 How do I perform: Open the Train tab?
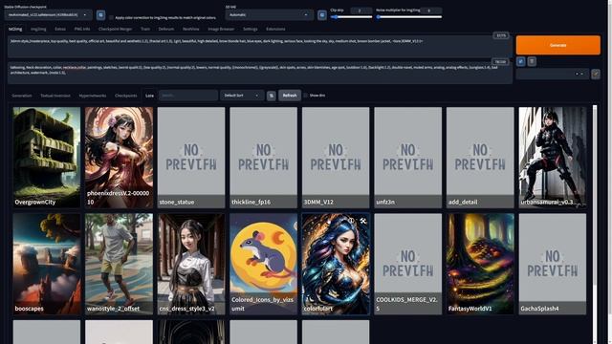pos(145,29)
